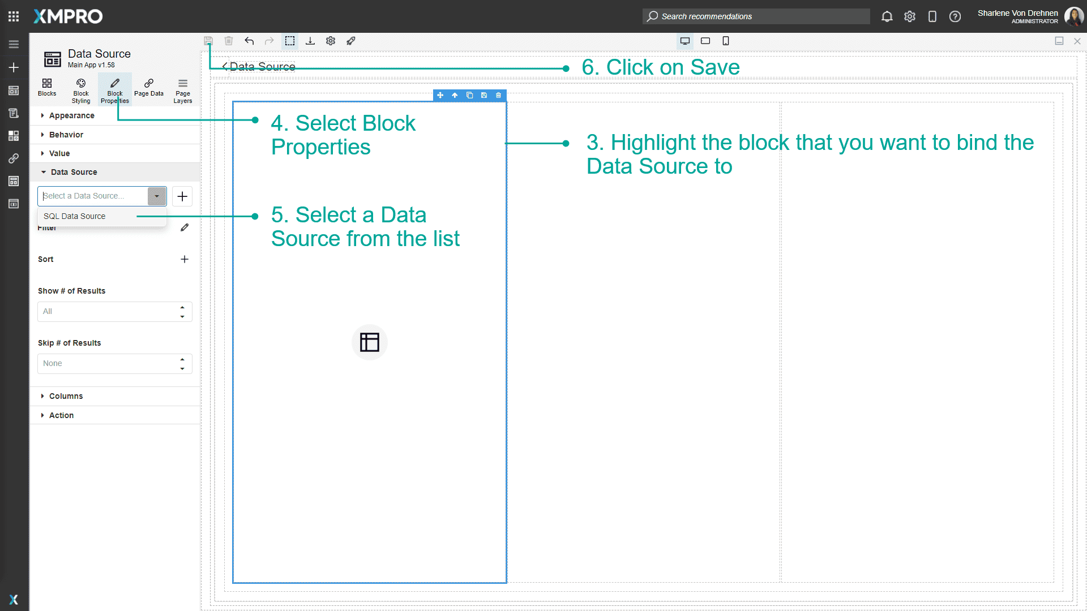Image resolution: width=1087 pixels, height=611 pixels.
Task: Choose SQL Data Source from the list
Action: 74,216
